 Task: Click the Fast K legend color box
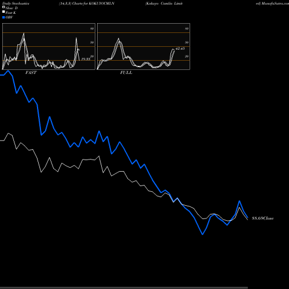tap(3, 12)
